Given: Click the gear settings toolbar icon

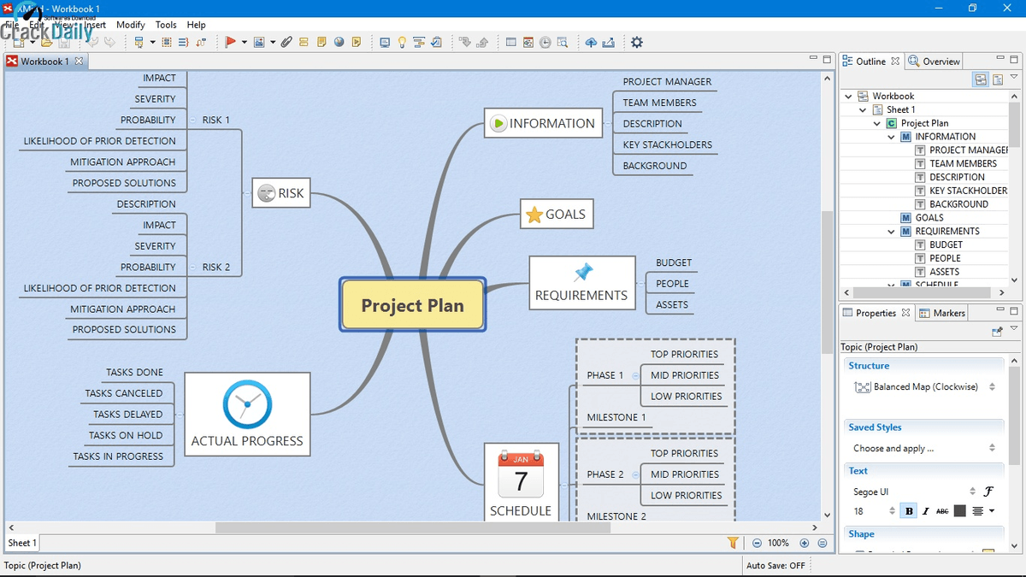Looking at the screenshot, I should tap(637, 42).
